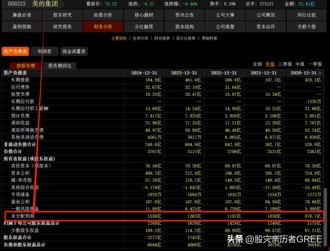Select the 少数股东权益 row label
The width and height of the screenshot is (330, 251).
(x=25, y=230)
